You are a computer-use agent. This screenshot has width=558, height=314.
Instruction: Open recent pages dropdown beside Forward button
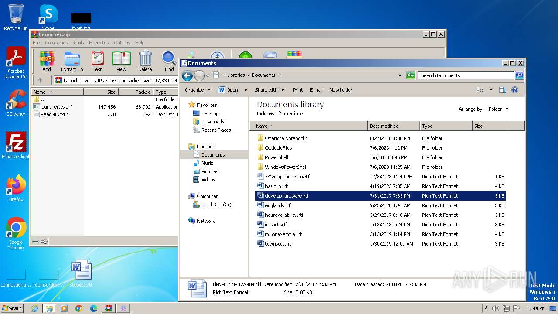pos(208,75)
